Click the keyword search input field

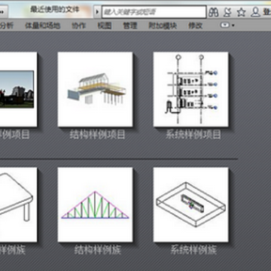[154, 12]
